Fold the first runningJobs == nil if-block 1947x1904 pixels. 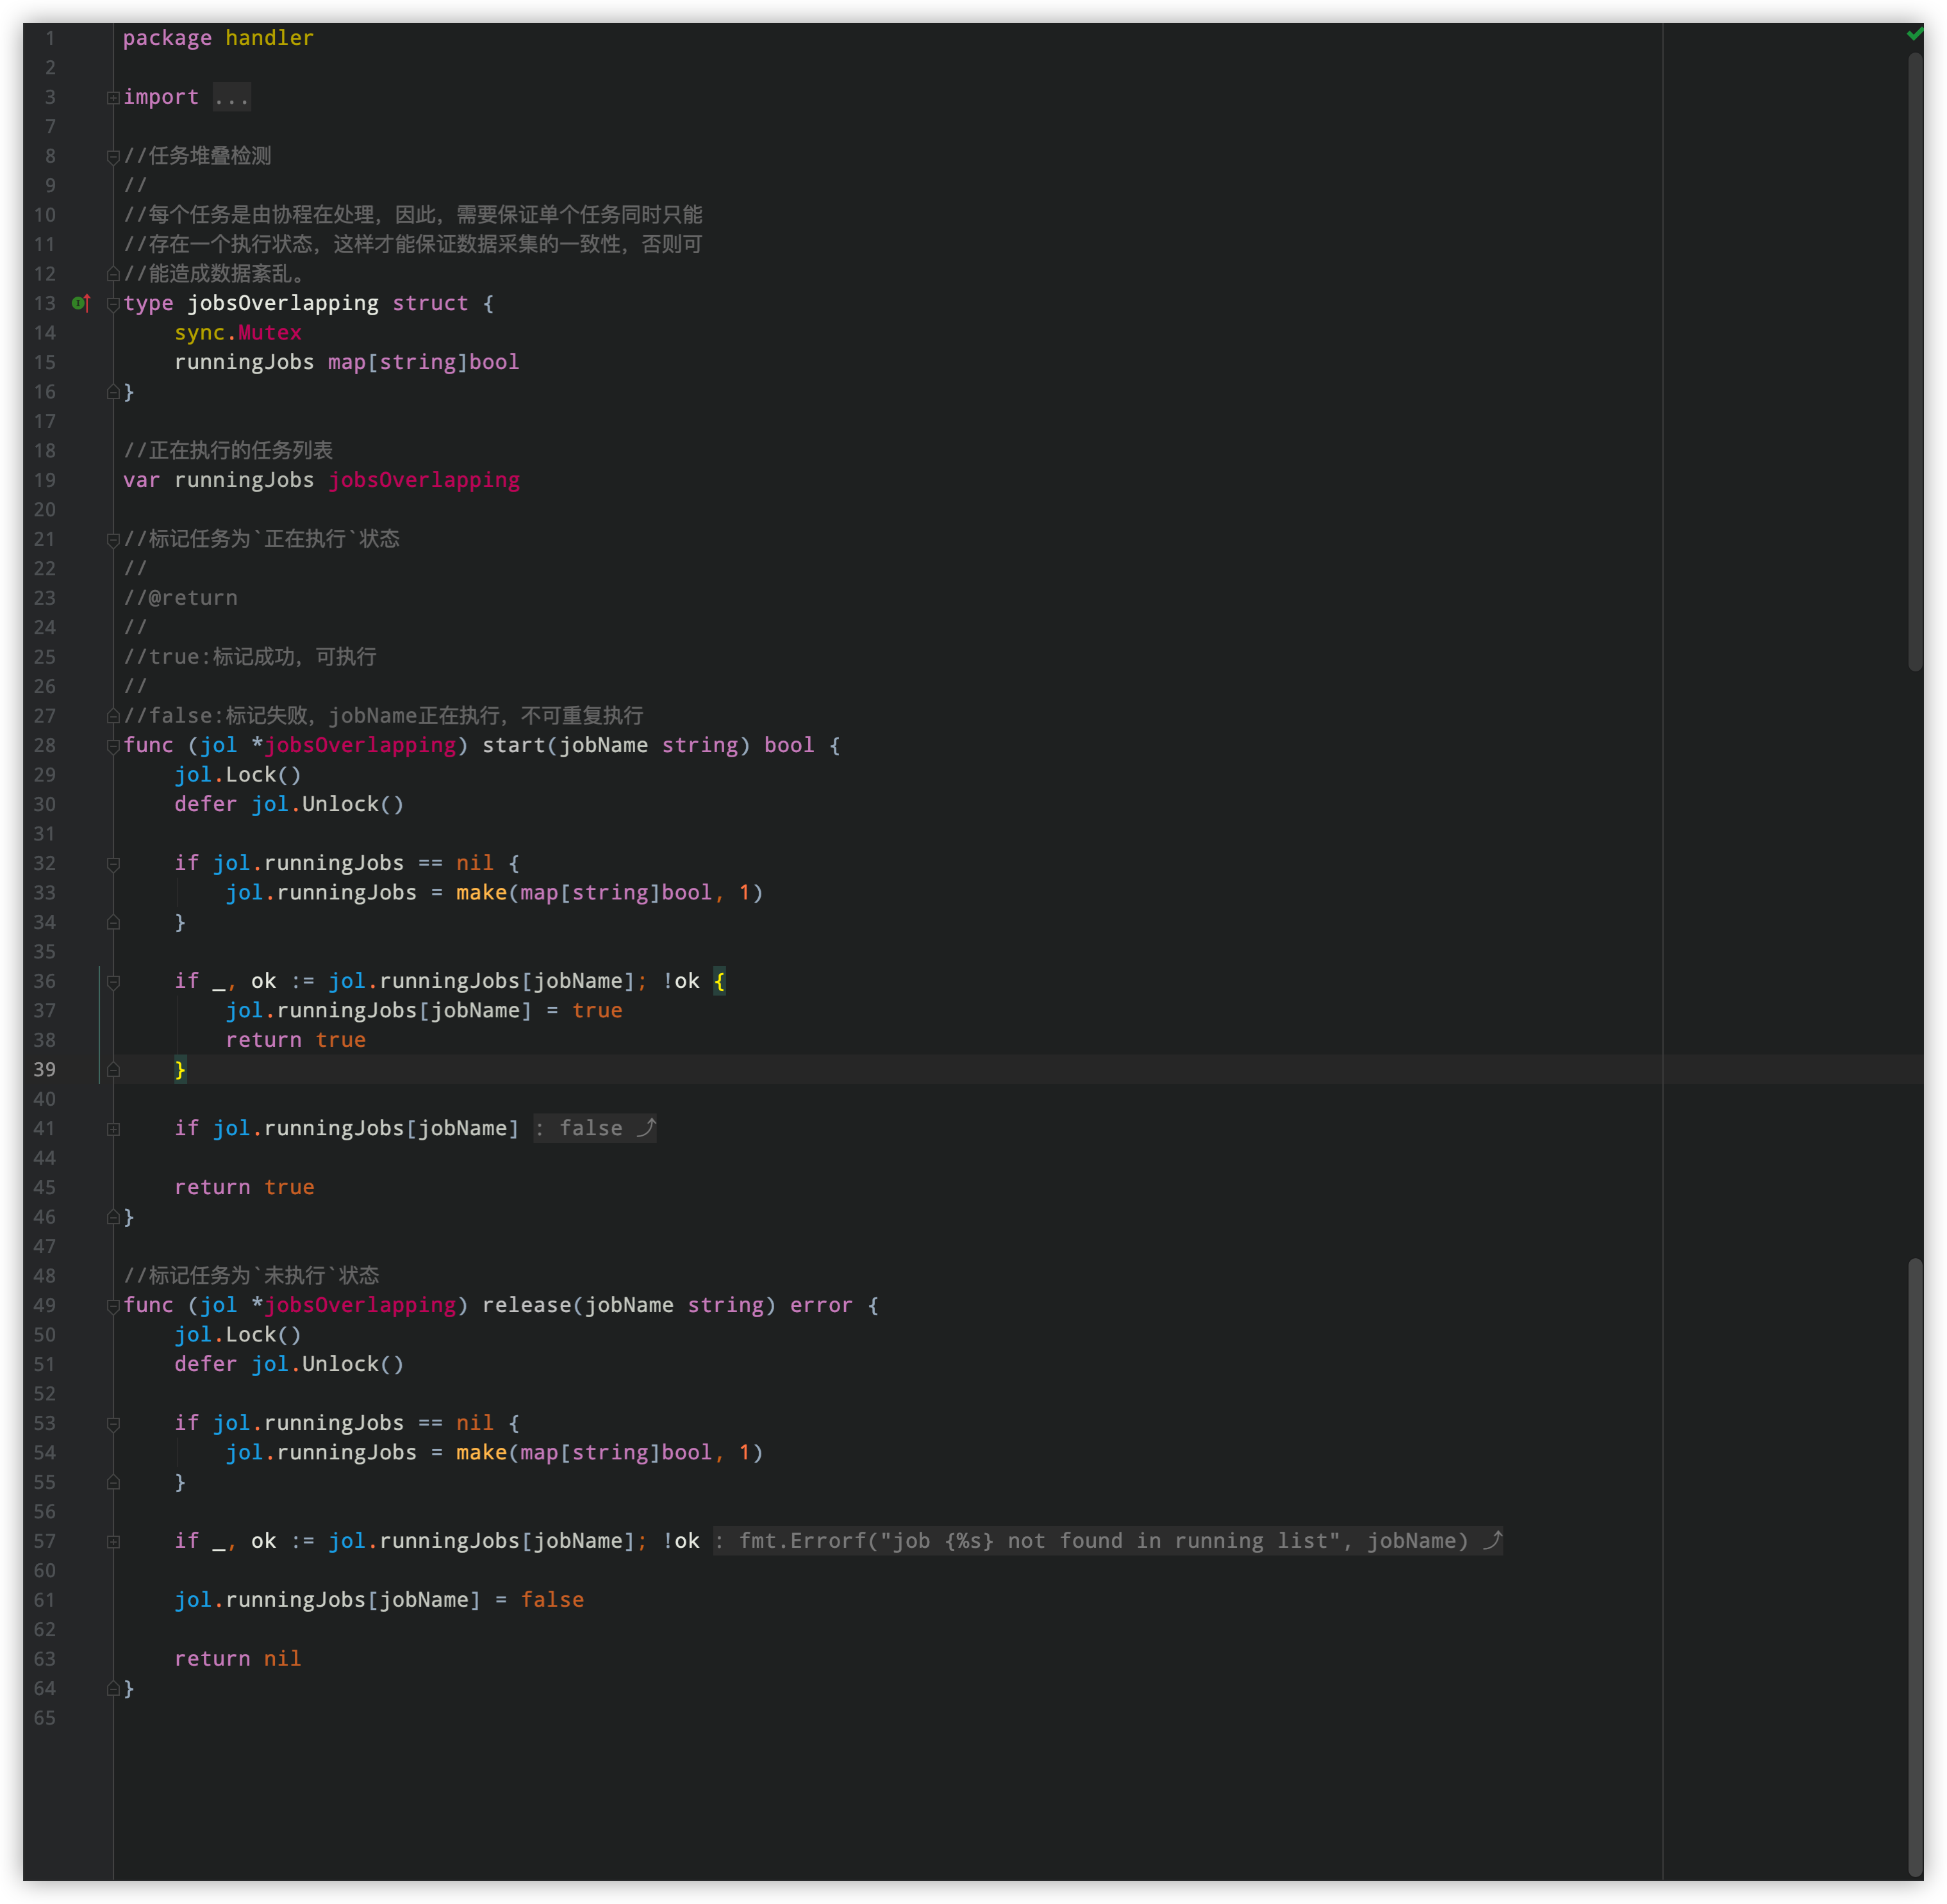(x=113, y=864)
